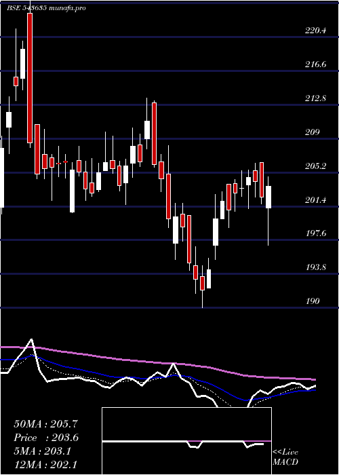Open the MACD inset panel
The image size is (339, 475).
(186, 441)
